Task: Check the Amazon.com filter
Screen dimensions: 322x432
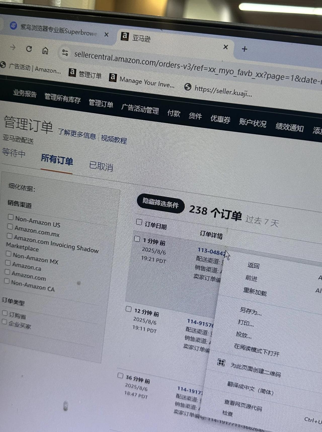Action: [x=8, y=272]
